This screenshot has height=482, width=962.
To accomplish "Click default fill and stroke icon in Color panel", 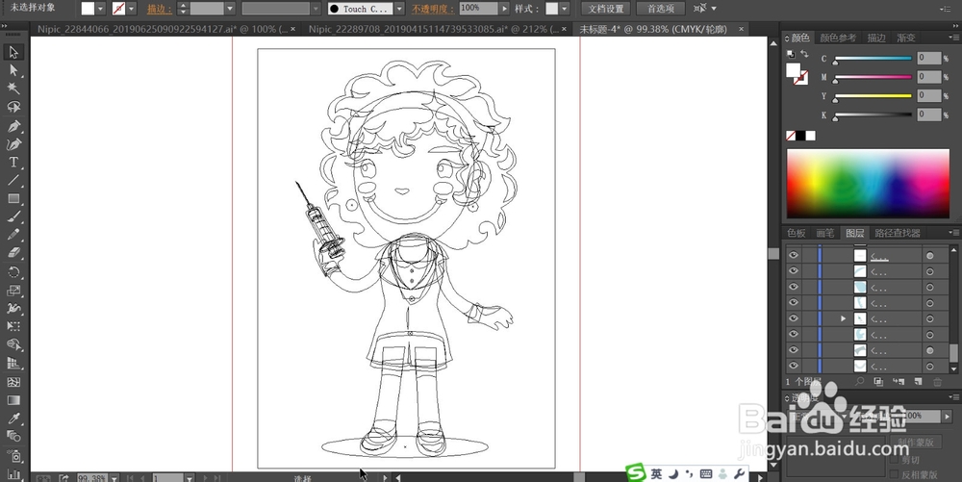I will click(x=790, y=54).
